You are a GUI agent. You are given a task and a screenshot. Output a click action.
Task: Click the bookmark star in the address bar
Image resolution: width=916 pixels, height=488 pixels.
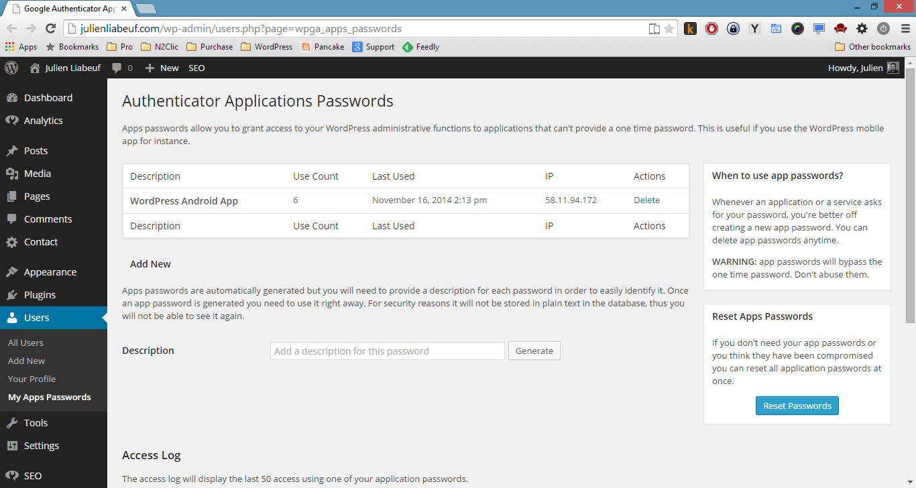coord(668,29)
